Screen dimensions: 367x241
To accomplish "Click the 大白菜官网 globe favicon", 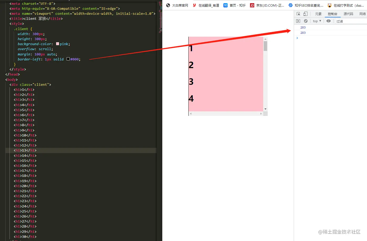I will click(x=168, y=5).
